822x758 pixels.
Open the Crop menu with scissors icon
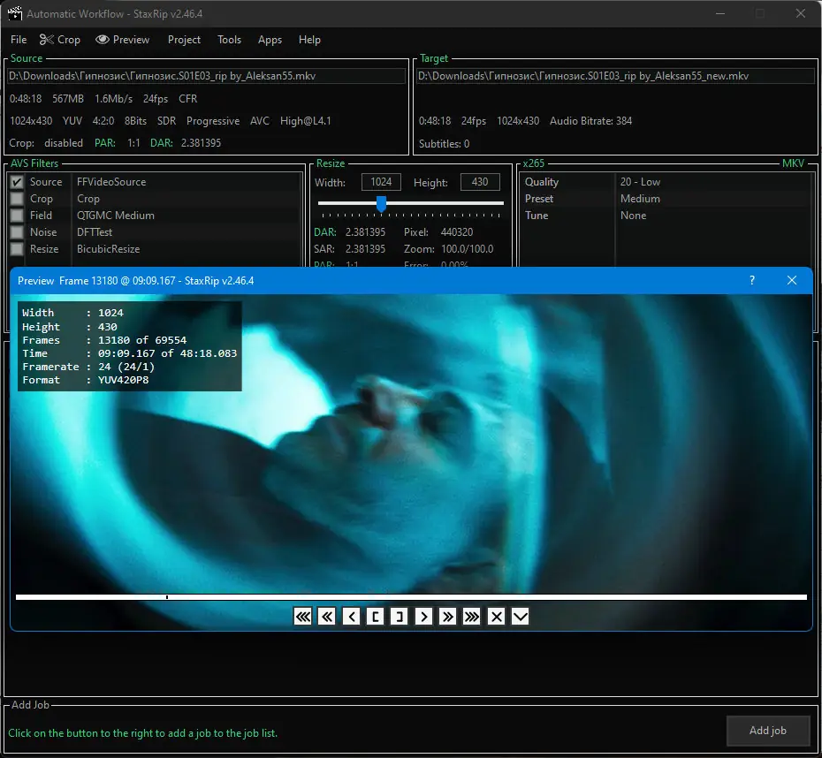click(x=60, y=40)
